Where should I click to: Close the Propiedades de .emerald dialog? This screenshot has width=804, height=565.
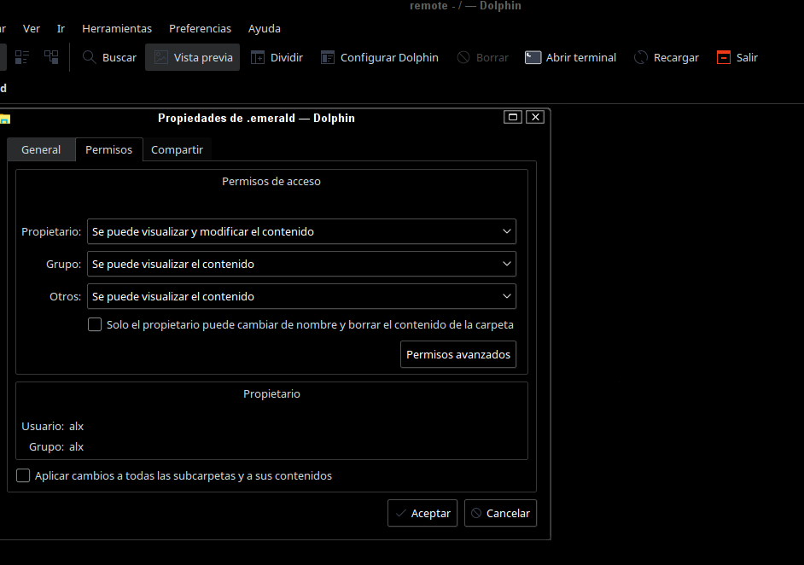pos(535,118)
